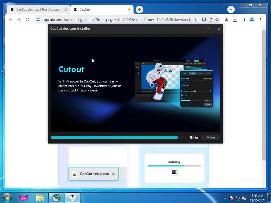
Task: Click the muted volume tray icon
Action: [244, 198]
